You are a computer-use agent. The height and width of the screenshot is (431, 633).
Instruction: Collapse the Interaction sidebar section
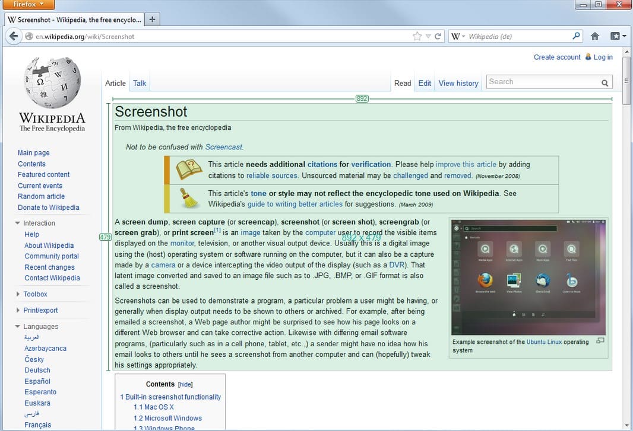pyautogui.click(x=18, y=224)
